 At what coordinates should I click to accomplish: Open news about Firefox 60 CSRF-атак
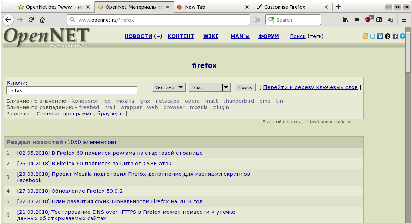[94, 164]
